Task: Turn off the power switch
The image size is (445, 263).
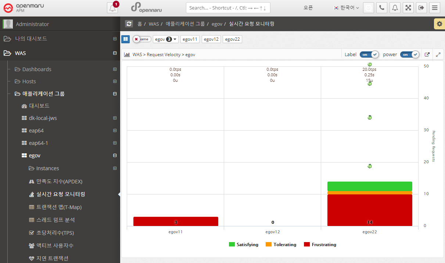Action: click(409, 54)
